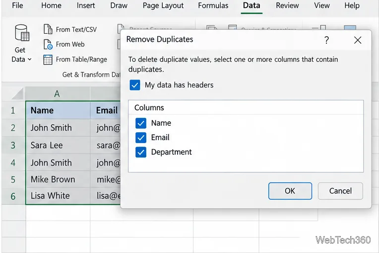Image resolution: width=379 pixels, height=253 pixels.
Task: Click the mike@ email cell
Action: (105, 179)
